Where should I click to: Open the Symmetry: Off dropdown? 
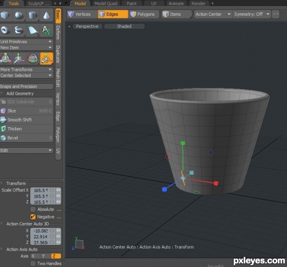click(x=252, y=14)
